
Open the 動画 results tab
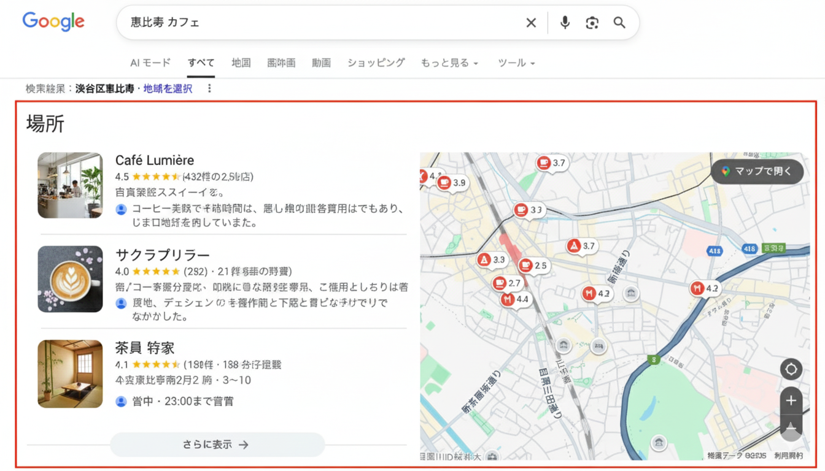(x=321, y=63)
